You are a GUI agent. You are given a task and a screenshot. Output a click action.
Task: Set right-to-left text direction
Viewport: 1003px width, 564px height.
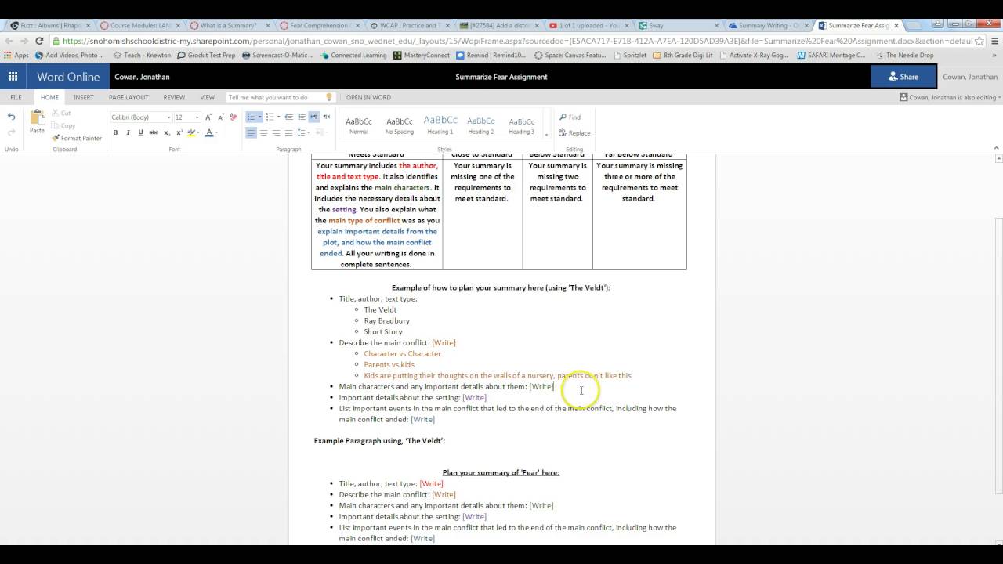pyautogui.click(x=326, y=117)
